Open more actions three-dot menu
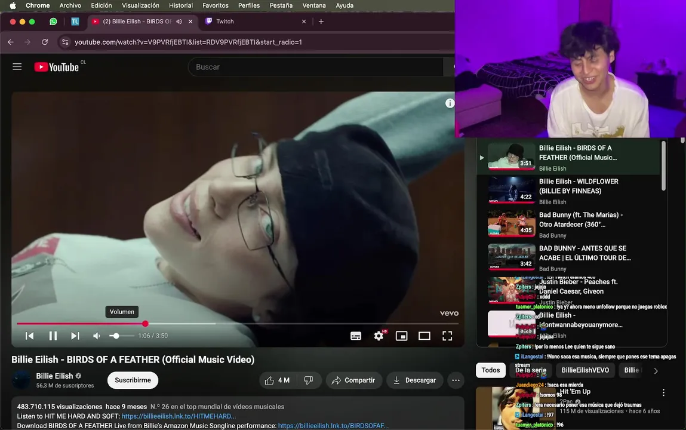This screenshot has width=686, height=430. click(x=456, y=380)
